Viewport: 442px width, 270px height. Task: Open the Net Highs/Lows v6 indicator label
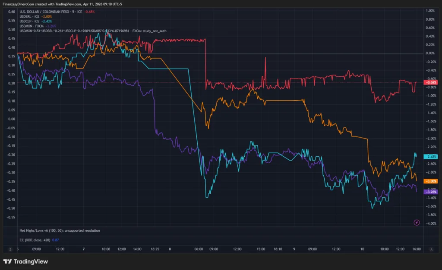[60, 230]
